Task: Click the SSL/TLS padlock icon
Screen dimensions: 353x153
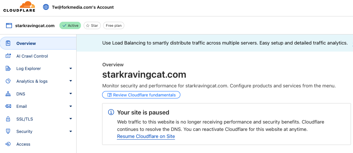Action: coord(8,119)
